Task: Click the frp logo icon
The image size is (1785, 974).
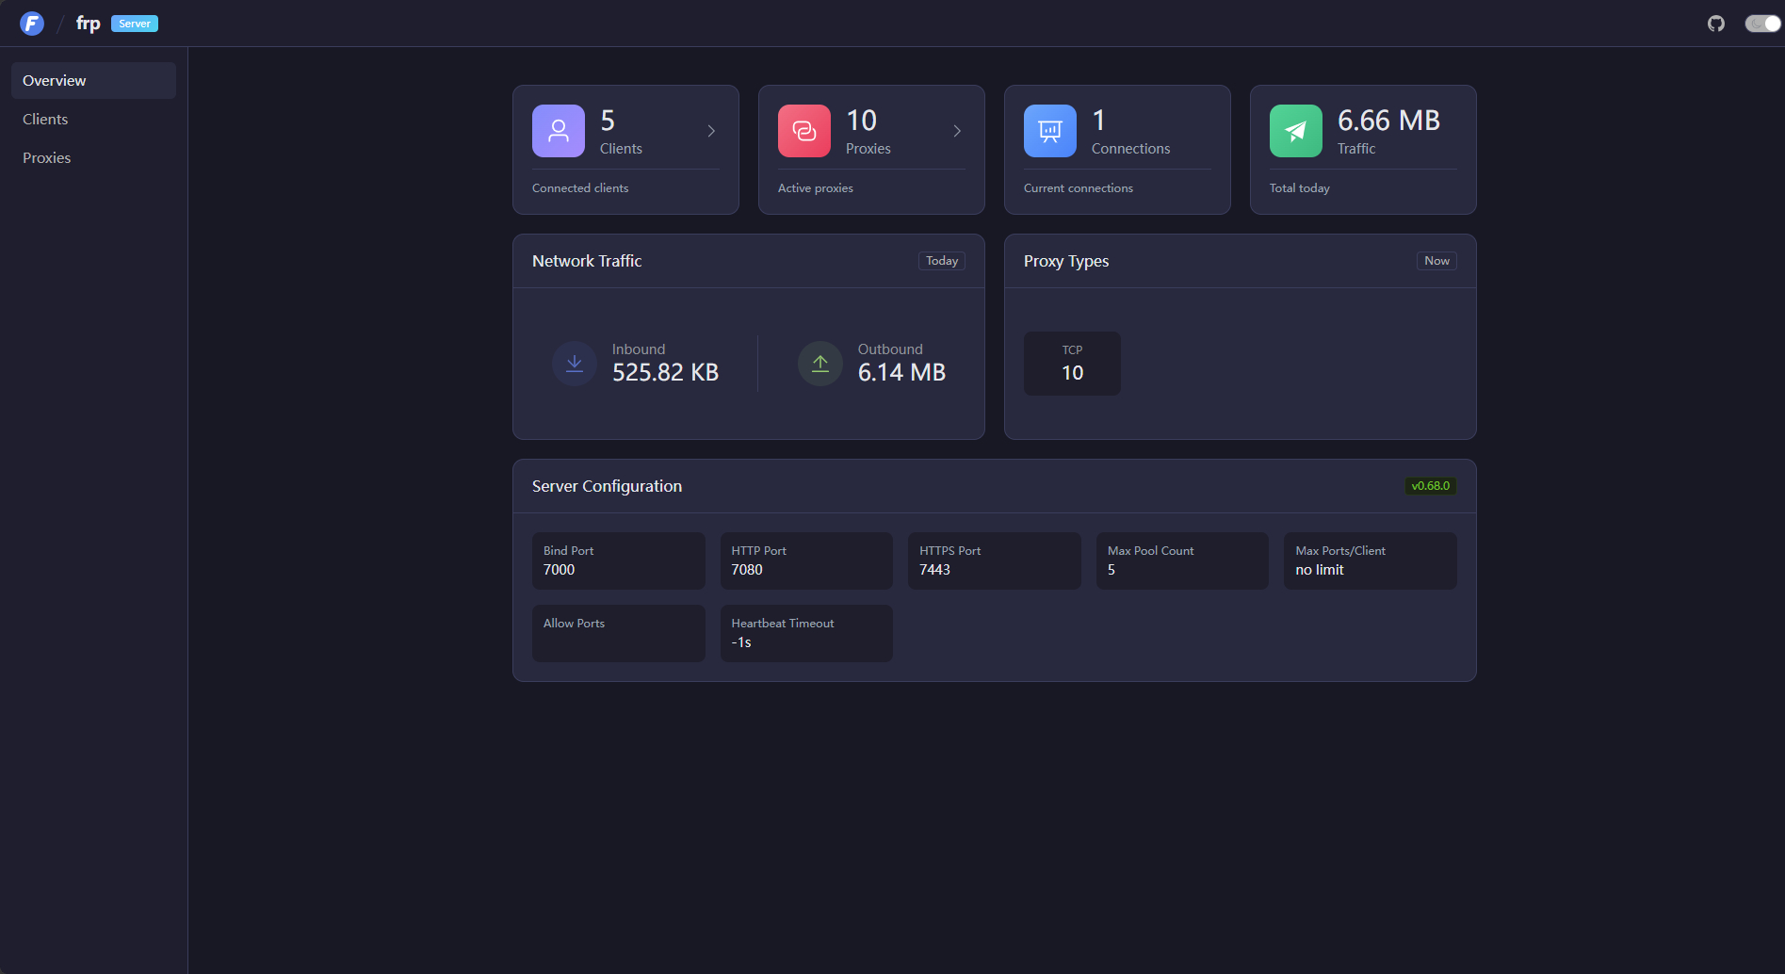Action: 32,24
